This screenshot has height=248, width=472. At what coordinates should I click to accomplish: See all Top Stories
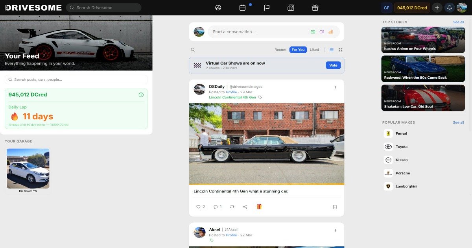point(458,22)
